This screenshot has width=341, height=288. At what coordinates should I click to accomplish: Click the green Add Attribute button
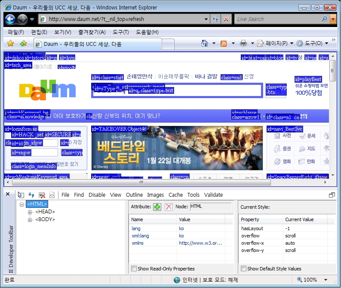(157, 207)
